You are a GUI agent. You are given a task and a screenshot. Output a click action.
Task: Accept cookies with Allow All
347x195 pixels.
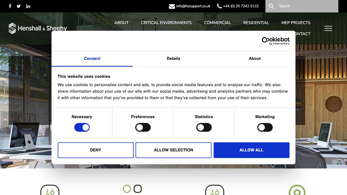[x=251, y=150]
